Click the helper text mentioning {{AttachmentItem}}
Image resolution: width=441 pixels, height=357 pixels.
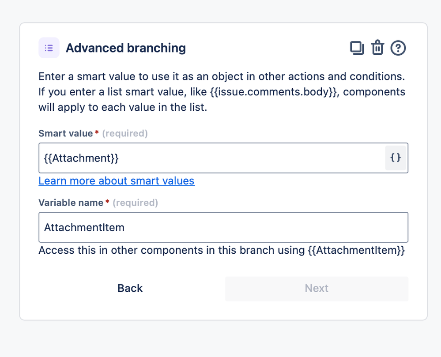click(x=222, y=251)
